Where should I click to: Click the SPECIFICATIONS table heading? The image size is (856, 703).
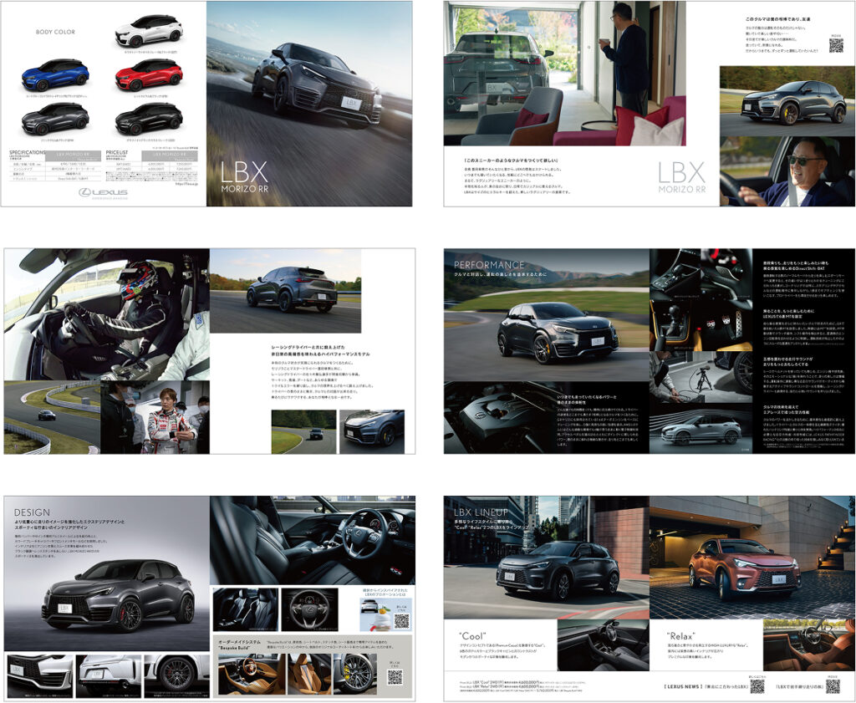28,153
